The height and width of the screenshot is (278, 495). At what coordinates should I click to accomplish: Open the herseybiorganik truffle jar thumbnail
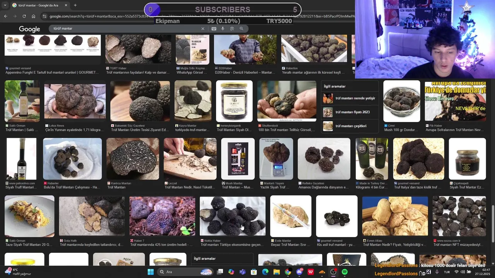pyautogui.click(x=234, y=101)
